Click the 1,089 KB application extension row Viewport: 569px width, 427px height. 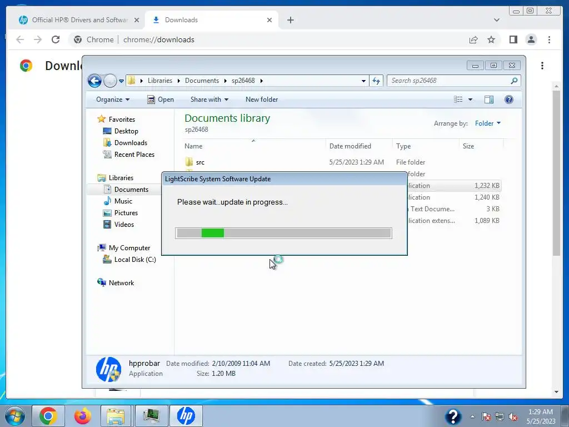454,220
